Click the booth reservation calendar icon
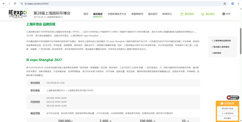The image size is (242, 122). (182, 14)
